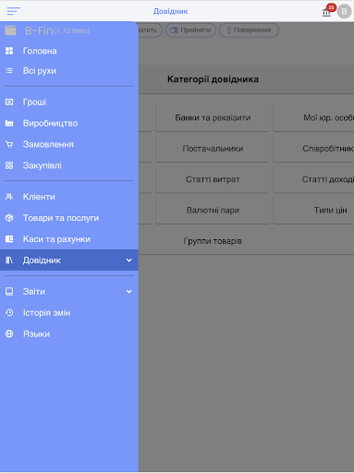
Task: Open the user avatar B
Action: coord(344,12)
